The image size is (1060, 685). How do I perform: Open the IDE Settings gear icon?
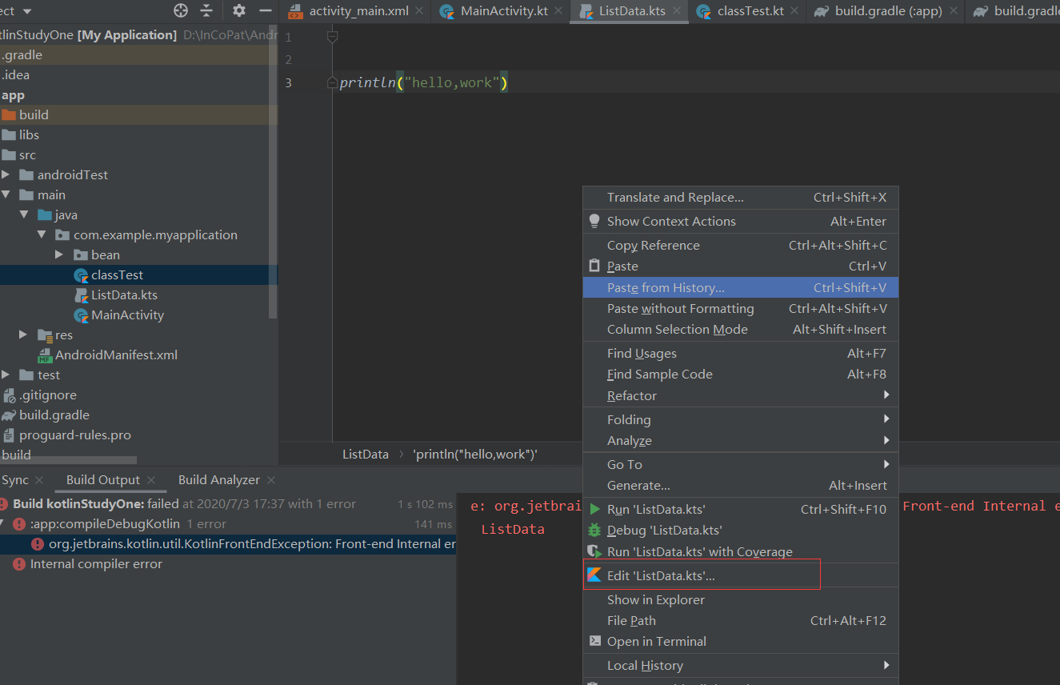click(238, 12)
